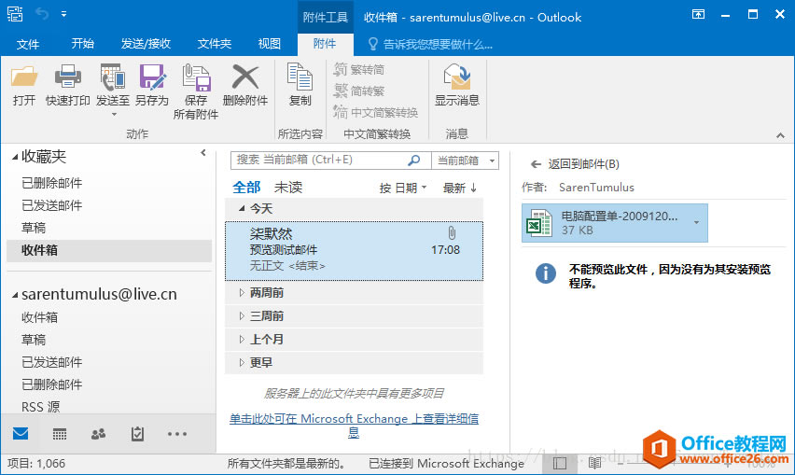The height and width of the screenshot is (475, 795).
Task: Click the Copy icon in ribbon
Action: click(x=300, y=77)
